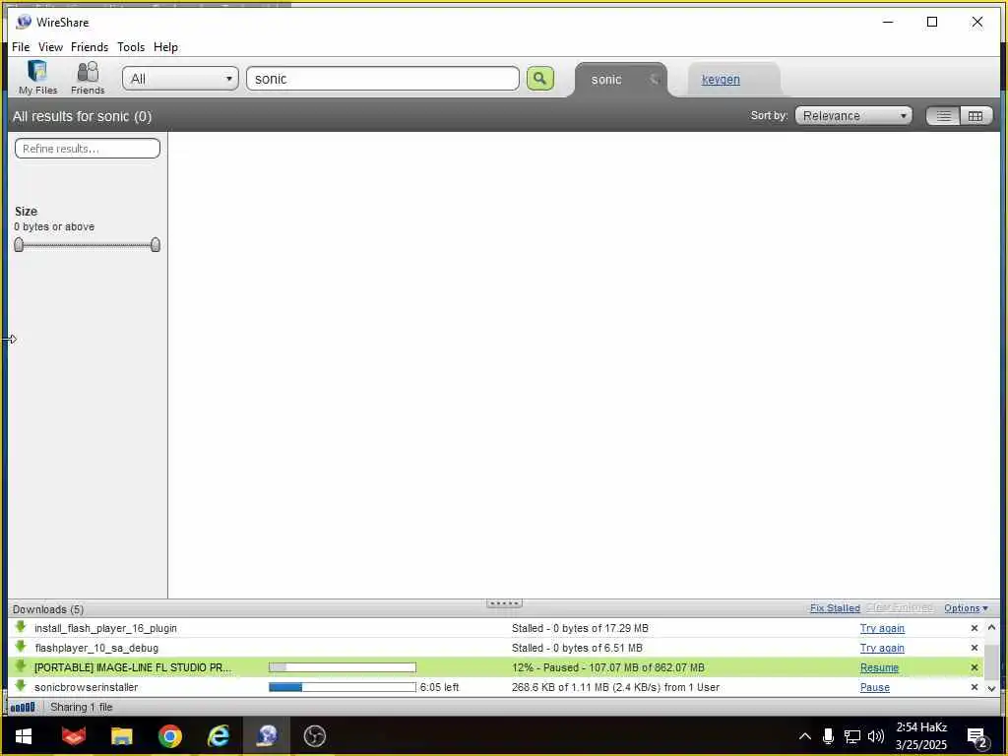
Task: Cancel flashplayer_10_sa_debug download with X
Action: (974, 648)
